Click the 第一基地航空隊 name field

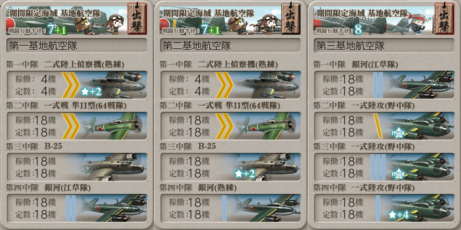click(77, 46)
